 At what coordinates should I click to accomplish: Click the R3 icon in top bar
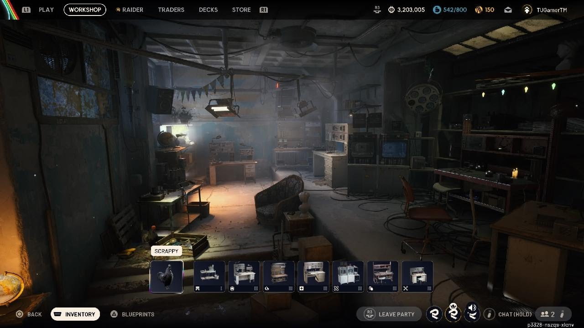coord(377,9)
